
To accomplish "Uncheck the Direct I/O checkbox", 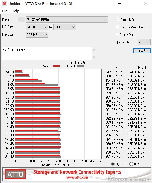I will point(117,19).
